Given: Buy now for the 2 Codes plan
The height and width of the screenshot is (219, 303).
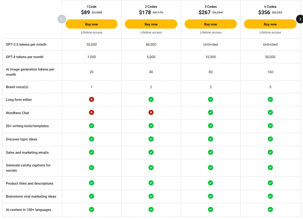Looking at the screenshot, I should pyautogui.click(x=151, y=24).
